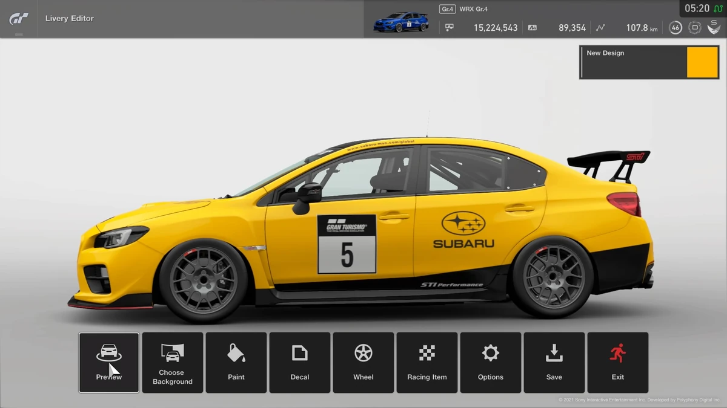Click the mileage points graph icon

click(600, 27)
